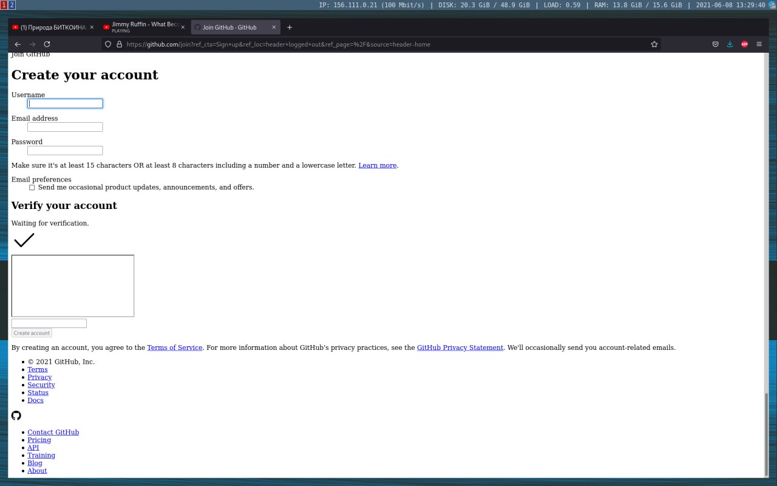Switch to the Jimmy Ruffin YouTube tab
Viewport: 777px width, 486px height.
tap(144, 27)
